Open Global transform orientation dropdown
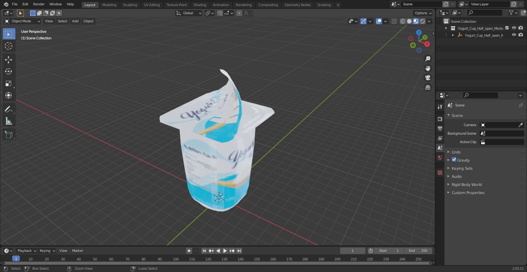Viewport: 527px width, 272px height. [189, 13]
